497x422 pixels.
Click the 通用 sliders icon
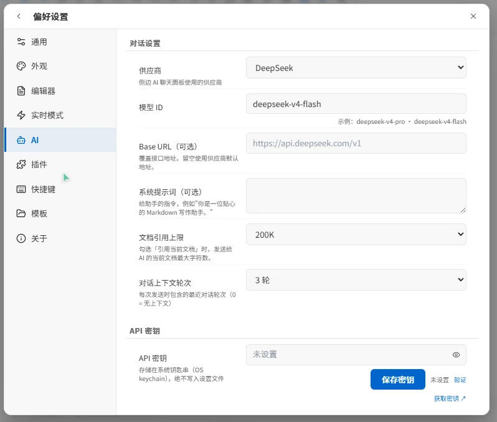click(21, 42)
